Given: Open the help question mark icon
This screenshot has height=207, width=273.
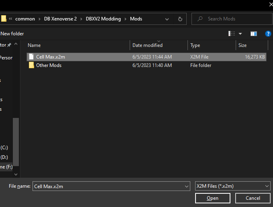Looking at the screenshot, I should click(268, 34).
